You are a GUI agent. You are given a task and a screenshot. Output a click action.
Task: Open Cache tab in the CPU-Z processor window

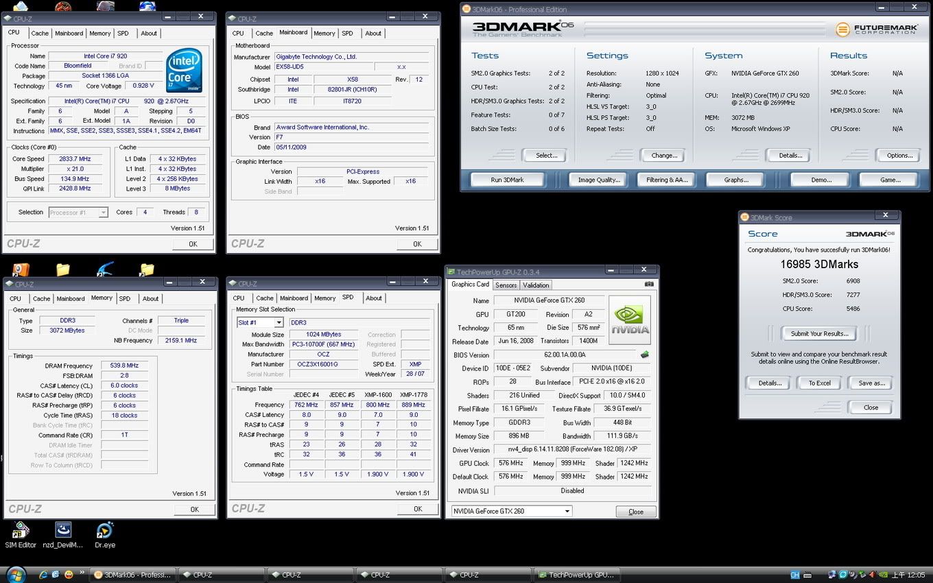click(40, 33)
